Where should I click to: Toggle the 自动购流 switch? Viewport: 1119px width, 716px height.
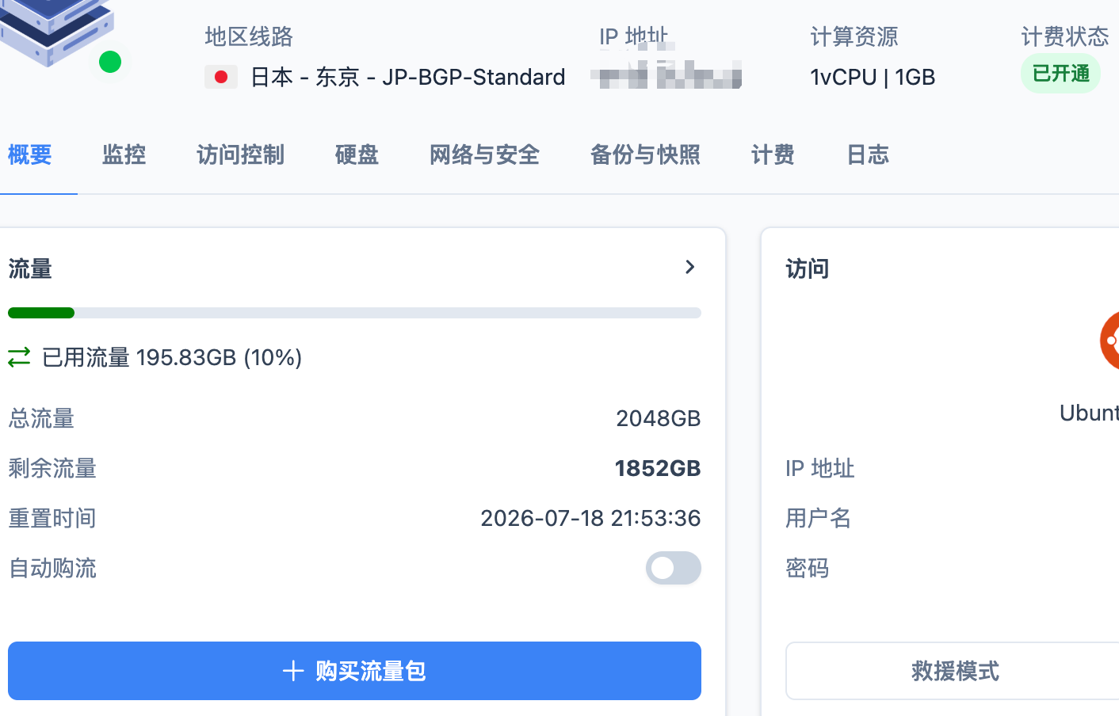pos(674,568)
